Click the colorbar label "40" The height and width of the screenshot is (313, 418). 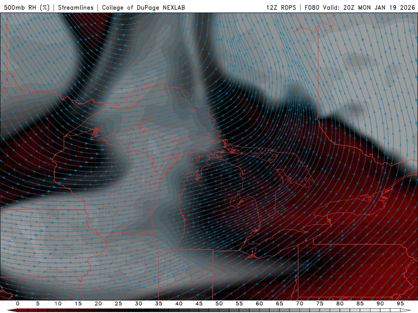[x=179, y=304]
